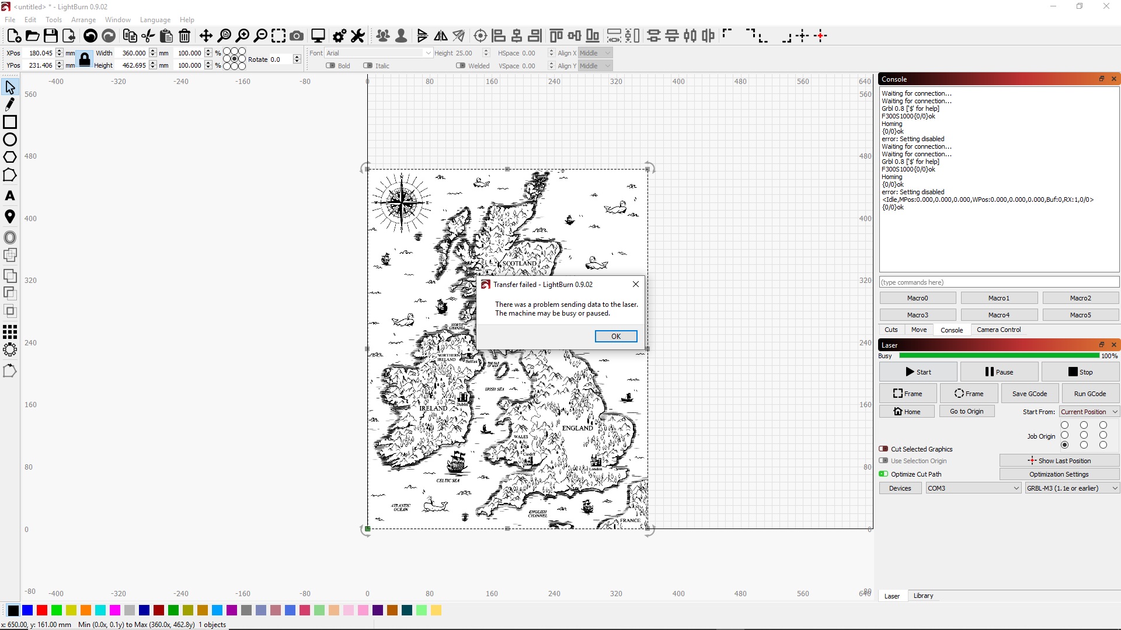The height and width of the screenshot is (630, 1121).
Task: Activate the Text creation tool
Action: (x=10, y=195)
